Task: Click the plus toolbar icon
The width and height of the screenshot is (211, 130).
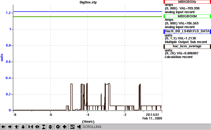Action: point(65,127)
